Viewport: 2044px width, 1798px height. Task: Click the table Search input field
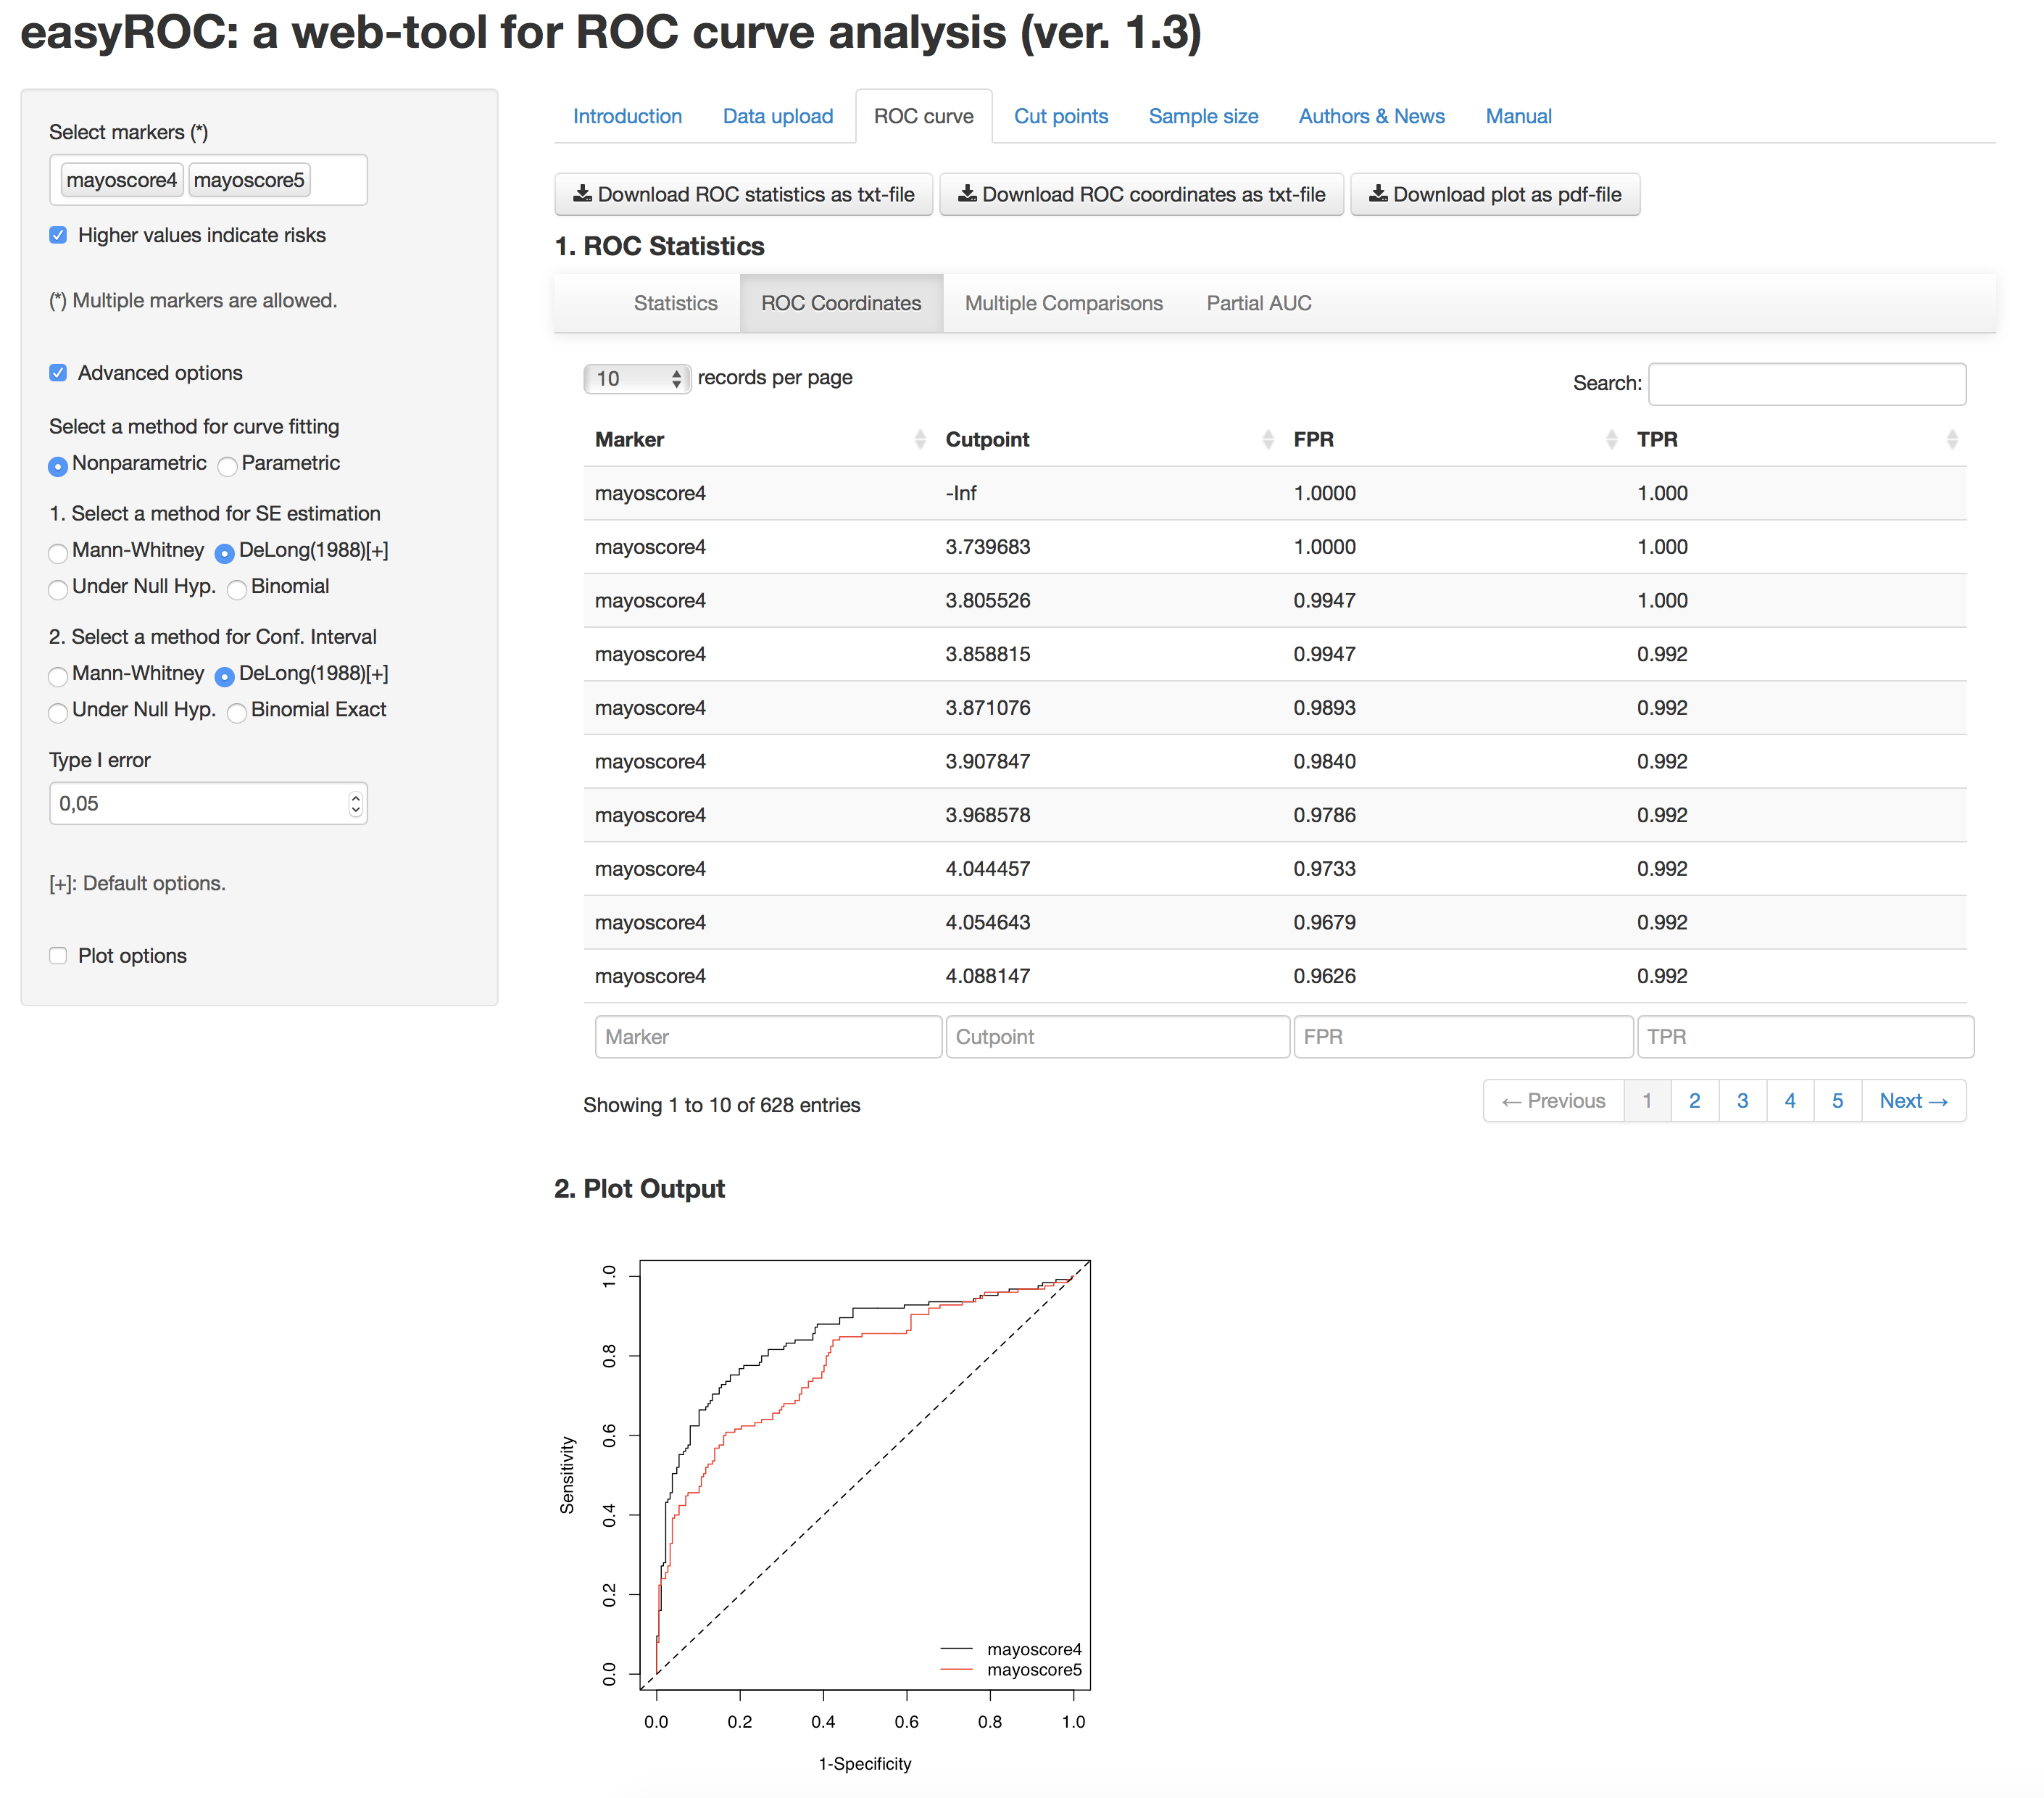coord(1806,384)
